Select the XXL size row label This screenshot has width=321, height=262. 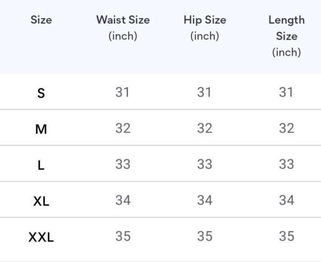tap(41, 237)
